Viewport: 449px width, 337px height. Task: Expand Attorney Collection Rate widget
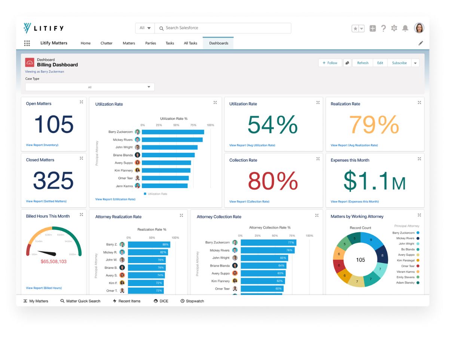click(317, 215)
